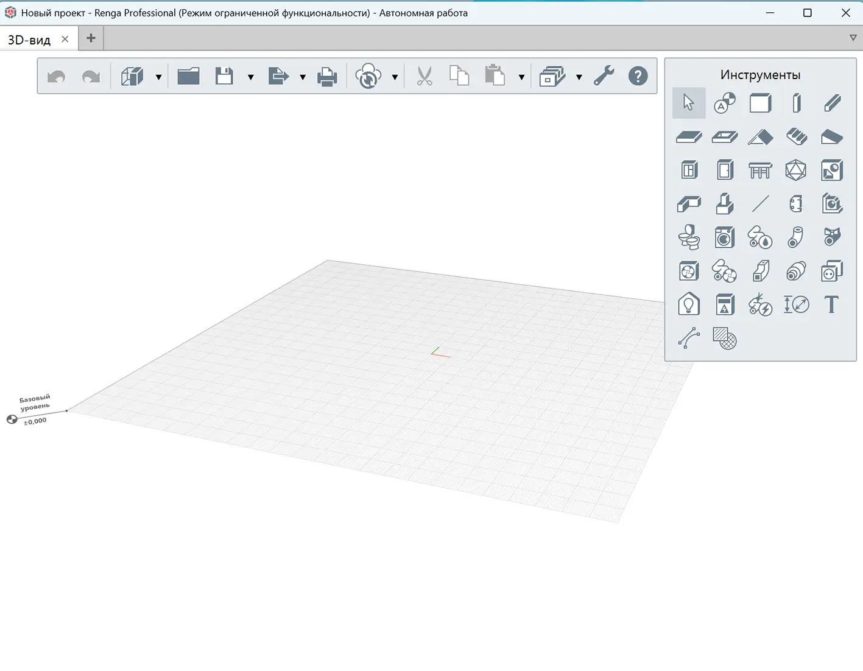This screenshot has height=671, width=863.
Task: Choose the Axis tool with letter A
Action: point(725,103)
